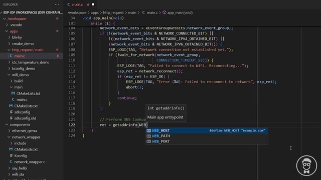Click WEB_PORT suggestion constant icon
The width and height of the screenshot is (321, 180).
click(149, 141)
